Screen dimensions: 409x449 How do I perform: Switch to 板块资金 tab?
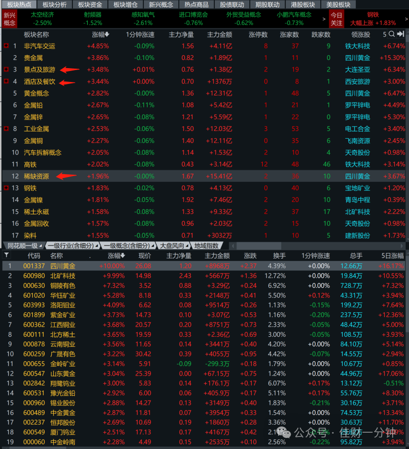(90, 5)
